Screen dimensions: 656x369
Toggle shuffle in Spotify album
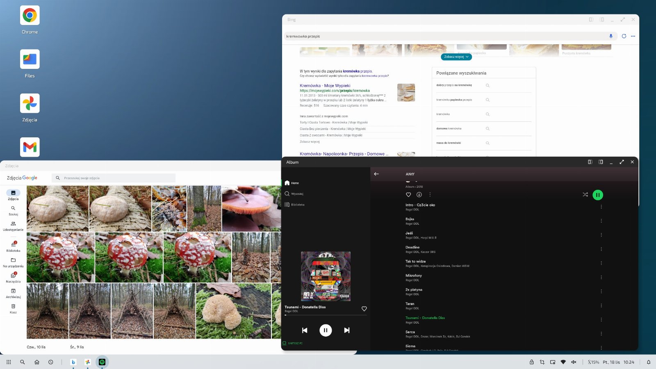pyautogui.click(x=585, y=195)
